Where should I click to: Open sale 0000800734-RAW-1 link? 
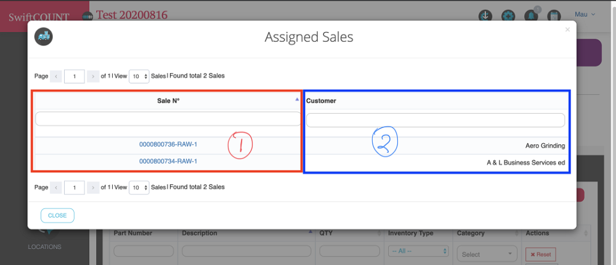168,161
